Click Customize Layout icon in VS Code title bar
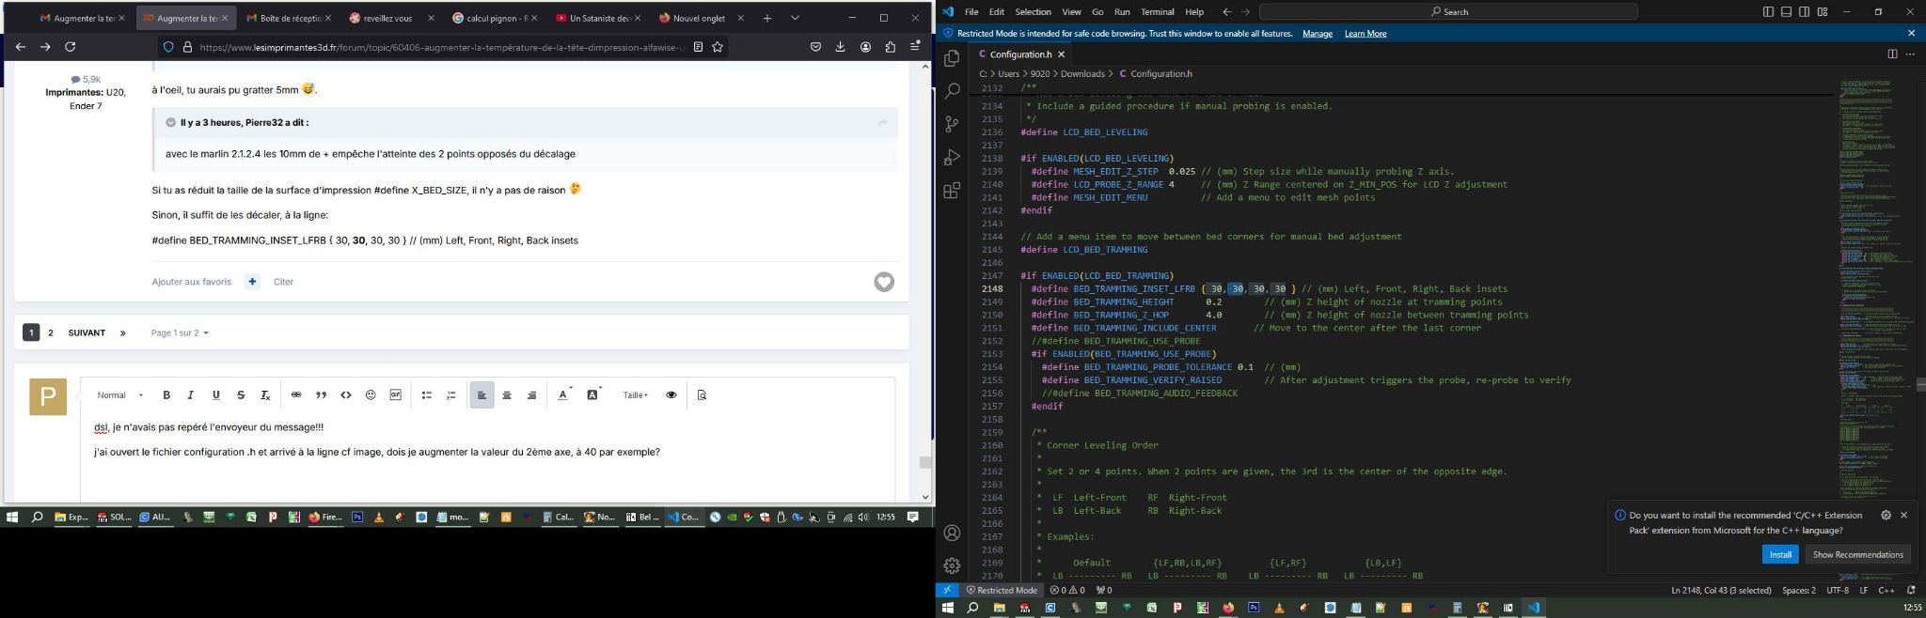This screenshot has height=618, width=1926. pos(1822,12)
